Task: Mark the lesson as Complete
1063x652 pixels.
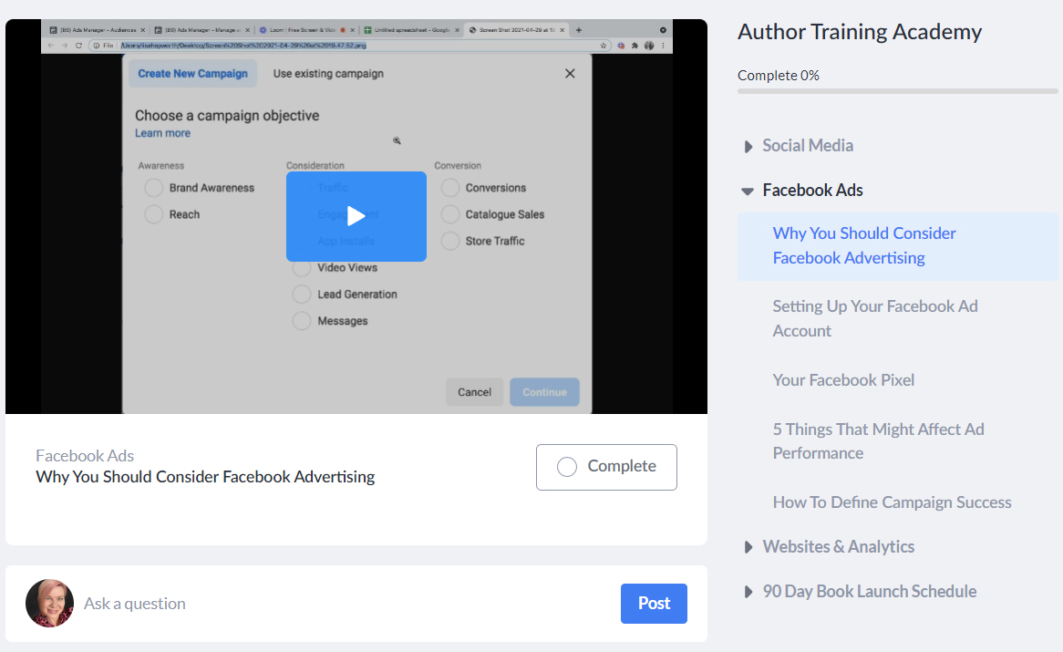Action: (x=606, y=467)
